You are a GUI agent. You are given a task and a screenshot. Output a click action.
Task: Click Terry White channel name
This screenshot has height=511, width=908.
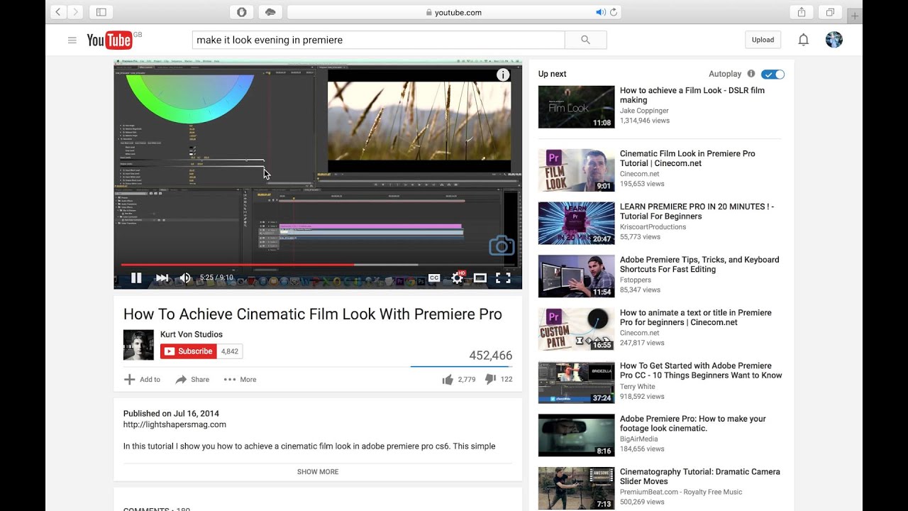point(638,387)
